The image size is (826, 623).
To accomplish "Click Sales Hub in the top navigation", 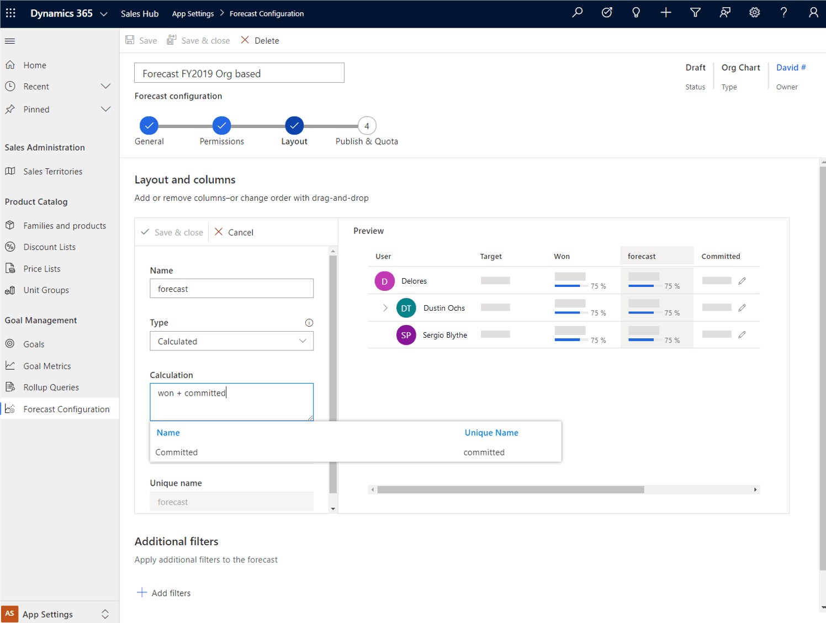I will [x=139, y=13].
